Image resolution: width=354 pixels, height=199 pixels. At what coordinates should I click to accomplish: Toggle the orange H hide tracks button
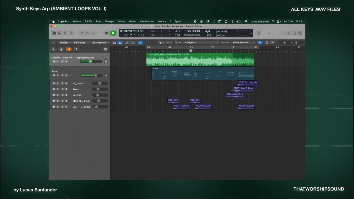coord(69,49)
